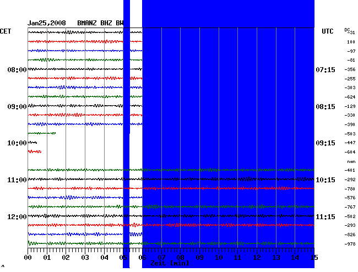Click the "DC" column header
Viewport: 358px width, 272px height.
point(347,30)
